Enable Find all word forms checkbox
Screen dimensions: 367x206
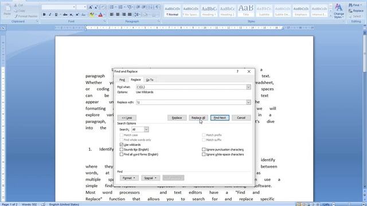coord(121,154)
